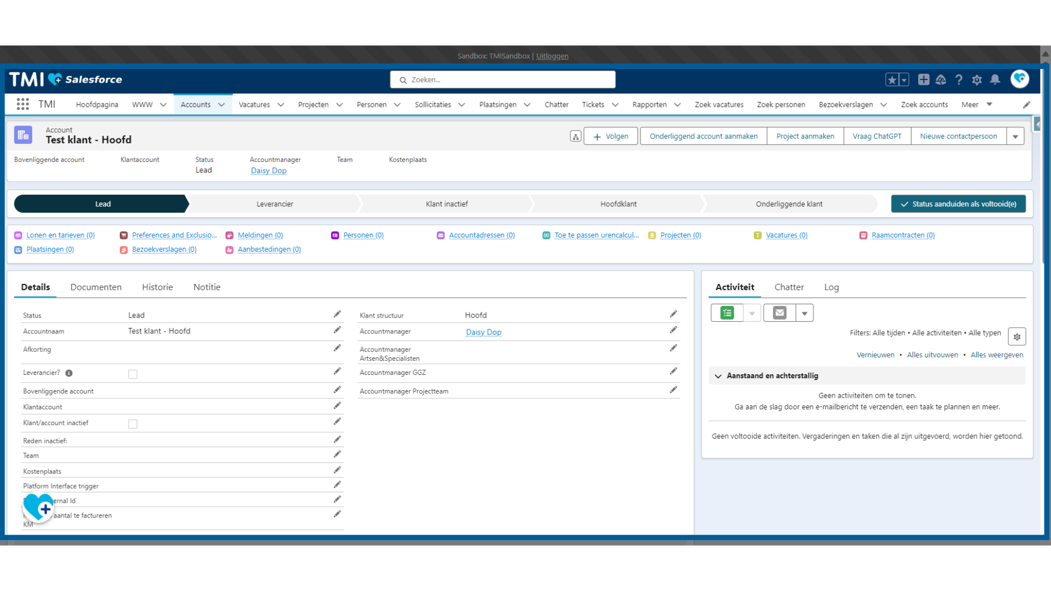Screen dimensions: 1051x591
Task: Compose email with envelope icon
Action: click(779, 313)
